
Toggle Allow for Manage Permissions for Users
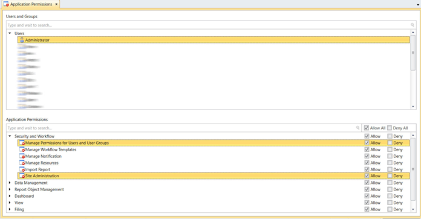tap(367, 143)
